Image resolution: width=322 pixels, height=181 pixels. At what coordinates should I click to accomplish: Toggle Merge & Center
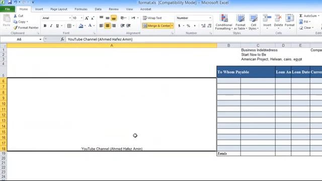[156, 26]
